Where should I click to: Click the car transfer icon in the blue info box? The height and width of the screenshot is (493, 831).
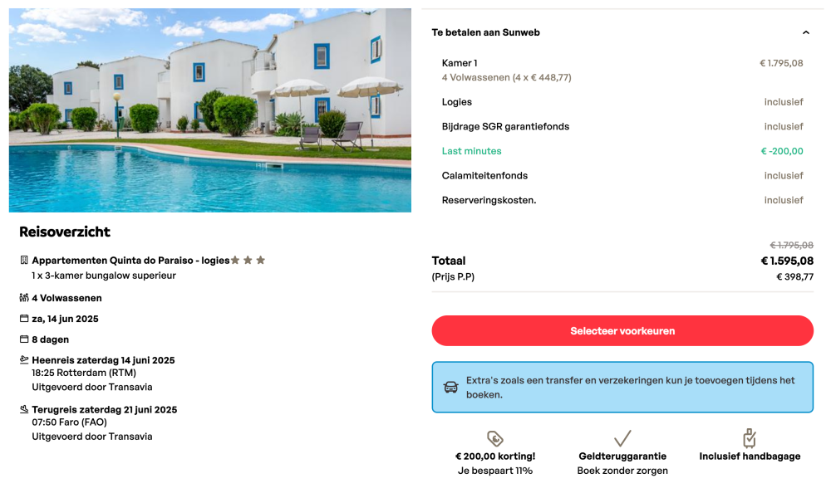(x=451, y=387)
